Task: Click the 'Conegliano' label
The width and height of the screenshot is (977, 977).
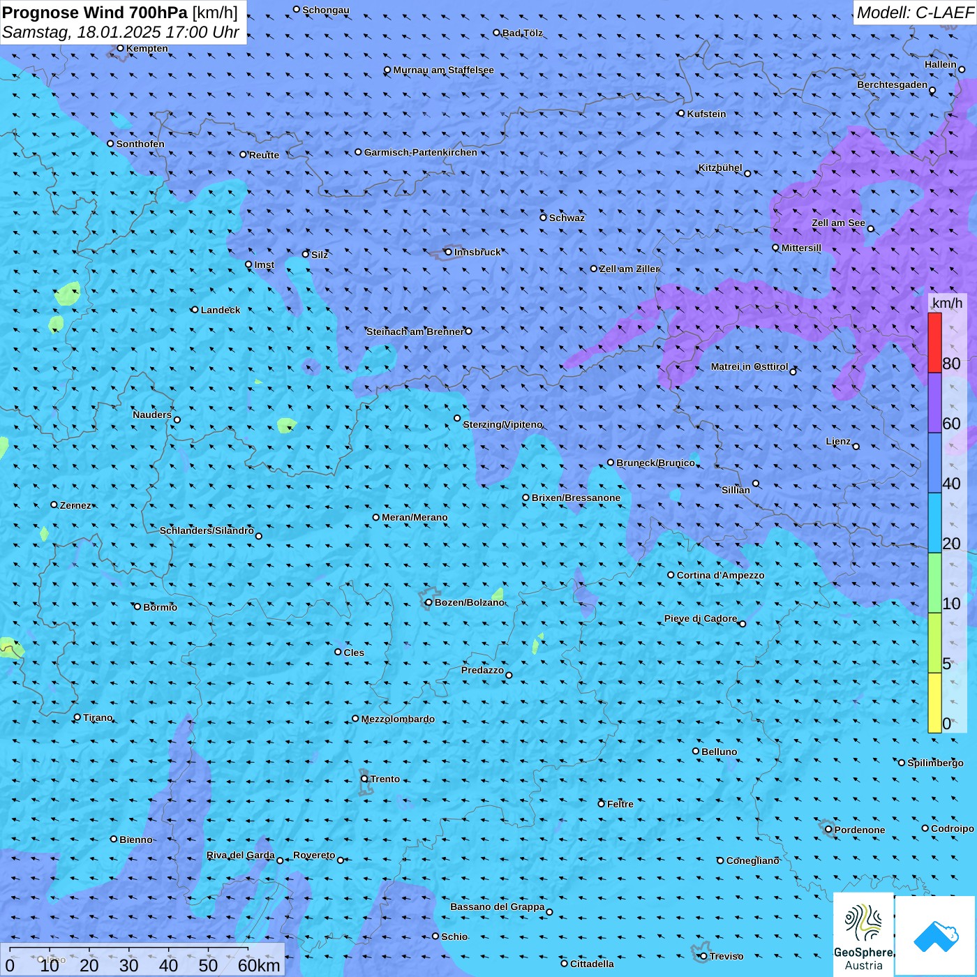Action: pos(753,860)
